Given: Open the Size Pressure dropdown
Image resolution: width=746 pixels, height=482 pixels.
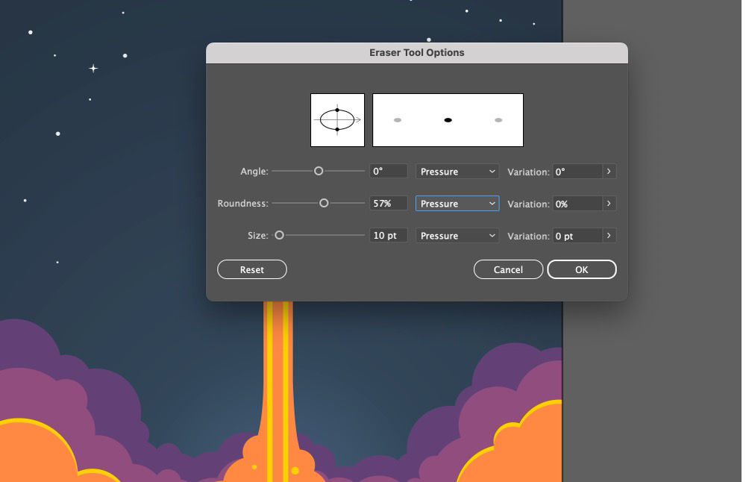Looking at the screenshot, I should click(x=457, y=235).
